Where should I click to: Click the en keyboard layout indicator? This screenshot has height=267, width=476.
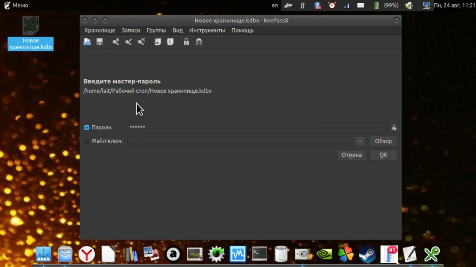pos(275,5)
